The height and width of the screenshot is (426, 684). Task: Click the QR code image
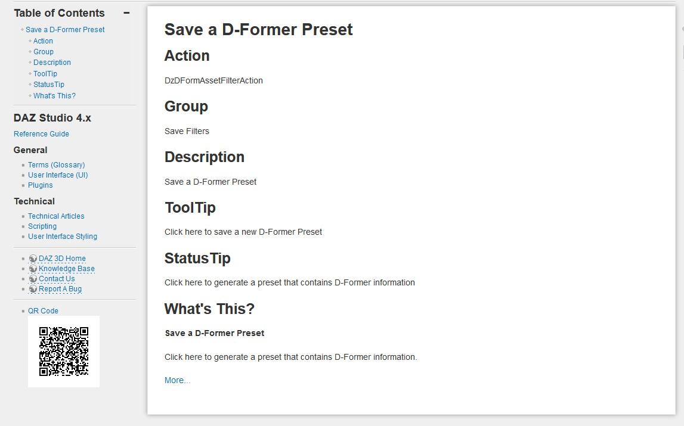(64, 352)
